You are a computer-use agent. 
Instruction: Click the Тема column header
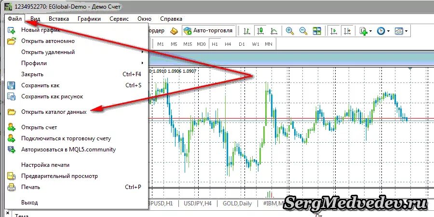pyautogui.click(x=22, y=215)
